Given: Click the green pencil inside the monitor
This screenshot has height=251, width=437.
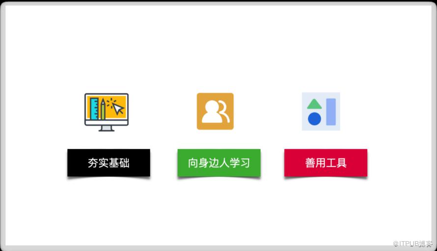Looking at the screenshot, I should pyautogui.click(x=103, y=109).
